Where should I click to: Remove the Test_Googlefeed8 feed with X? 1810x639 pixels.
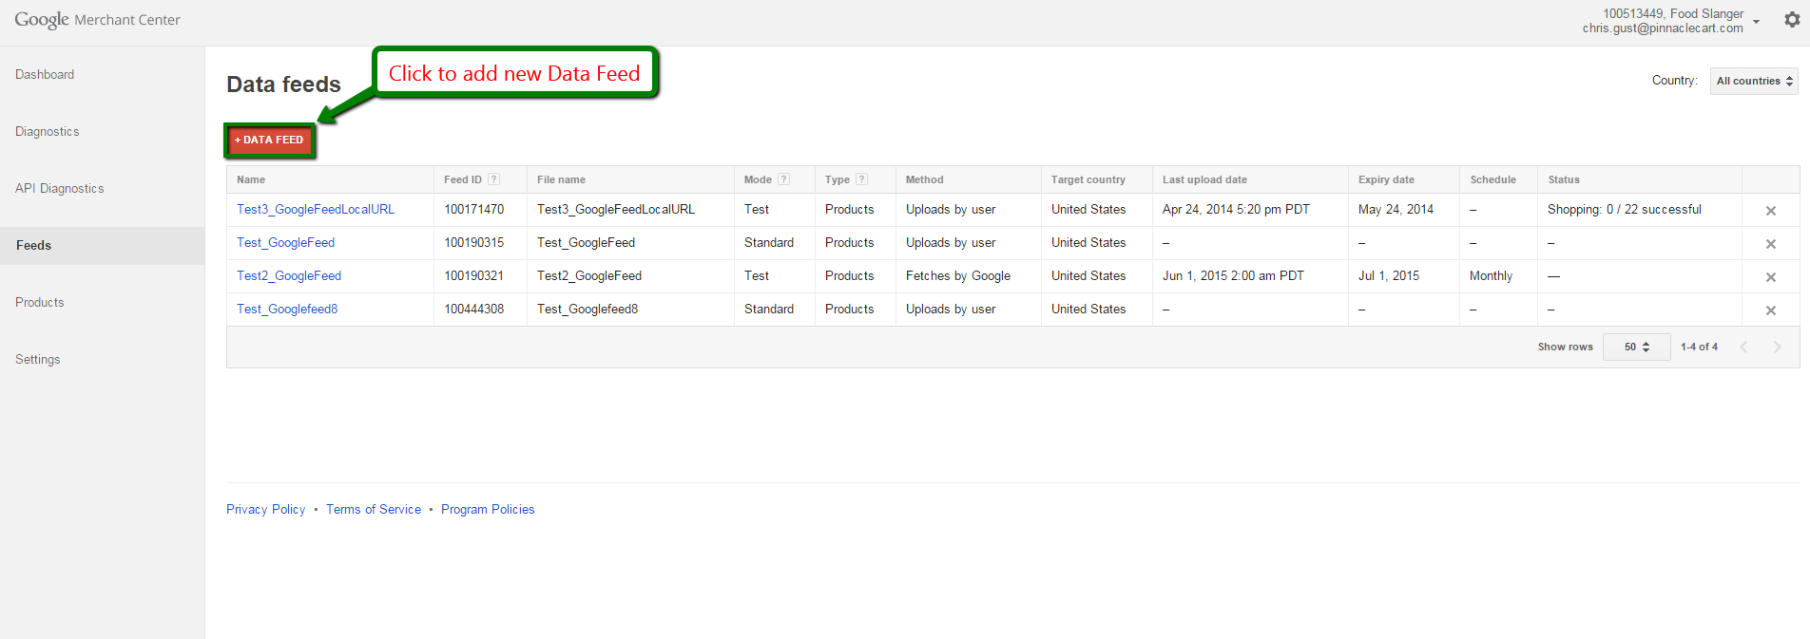1771,310
